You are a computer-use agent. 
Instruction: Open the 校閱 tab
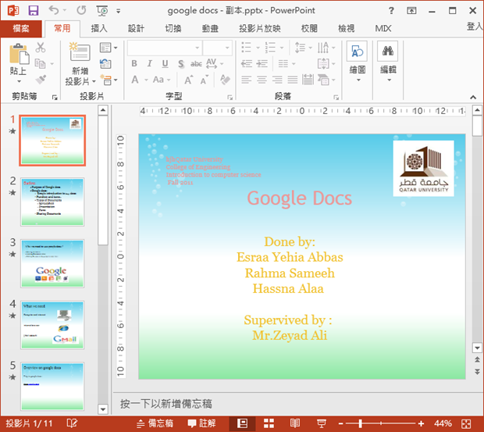point(309,29)
